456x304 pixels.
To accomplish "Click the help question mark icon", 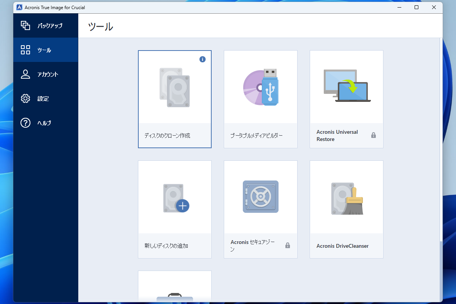I will point(25,123).
